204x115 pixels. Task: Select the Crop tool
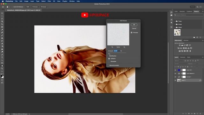coord(2,24)
